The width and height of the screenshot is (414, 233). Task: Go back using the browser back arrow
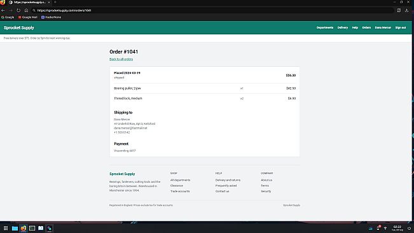point(3,10)
